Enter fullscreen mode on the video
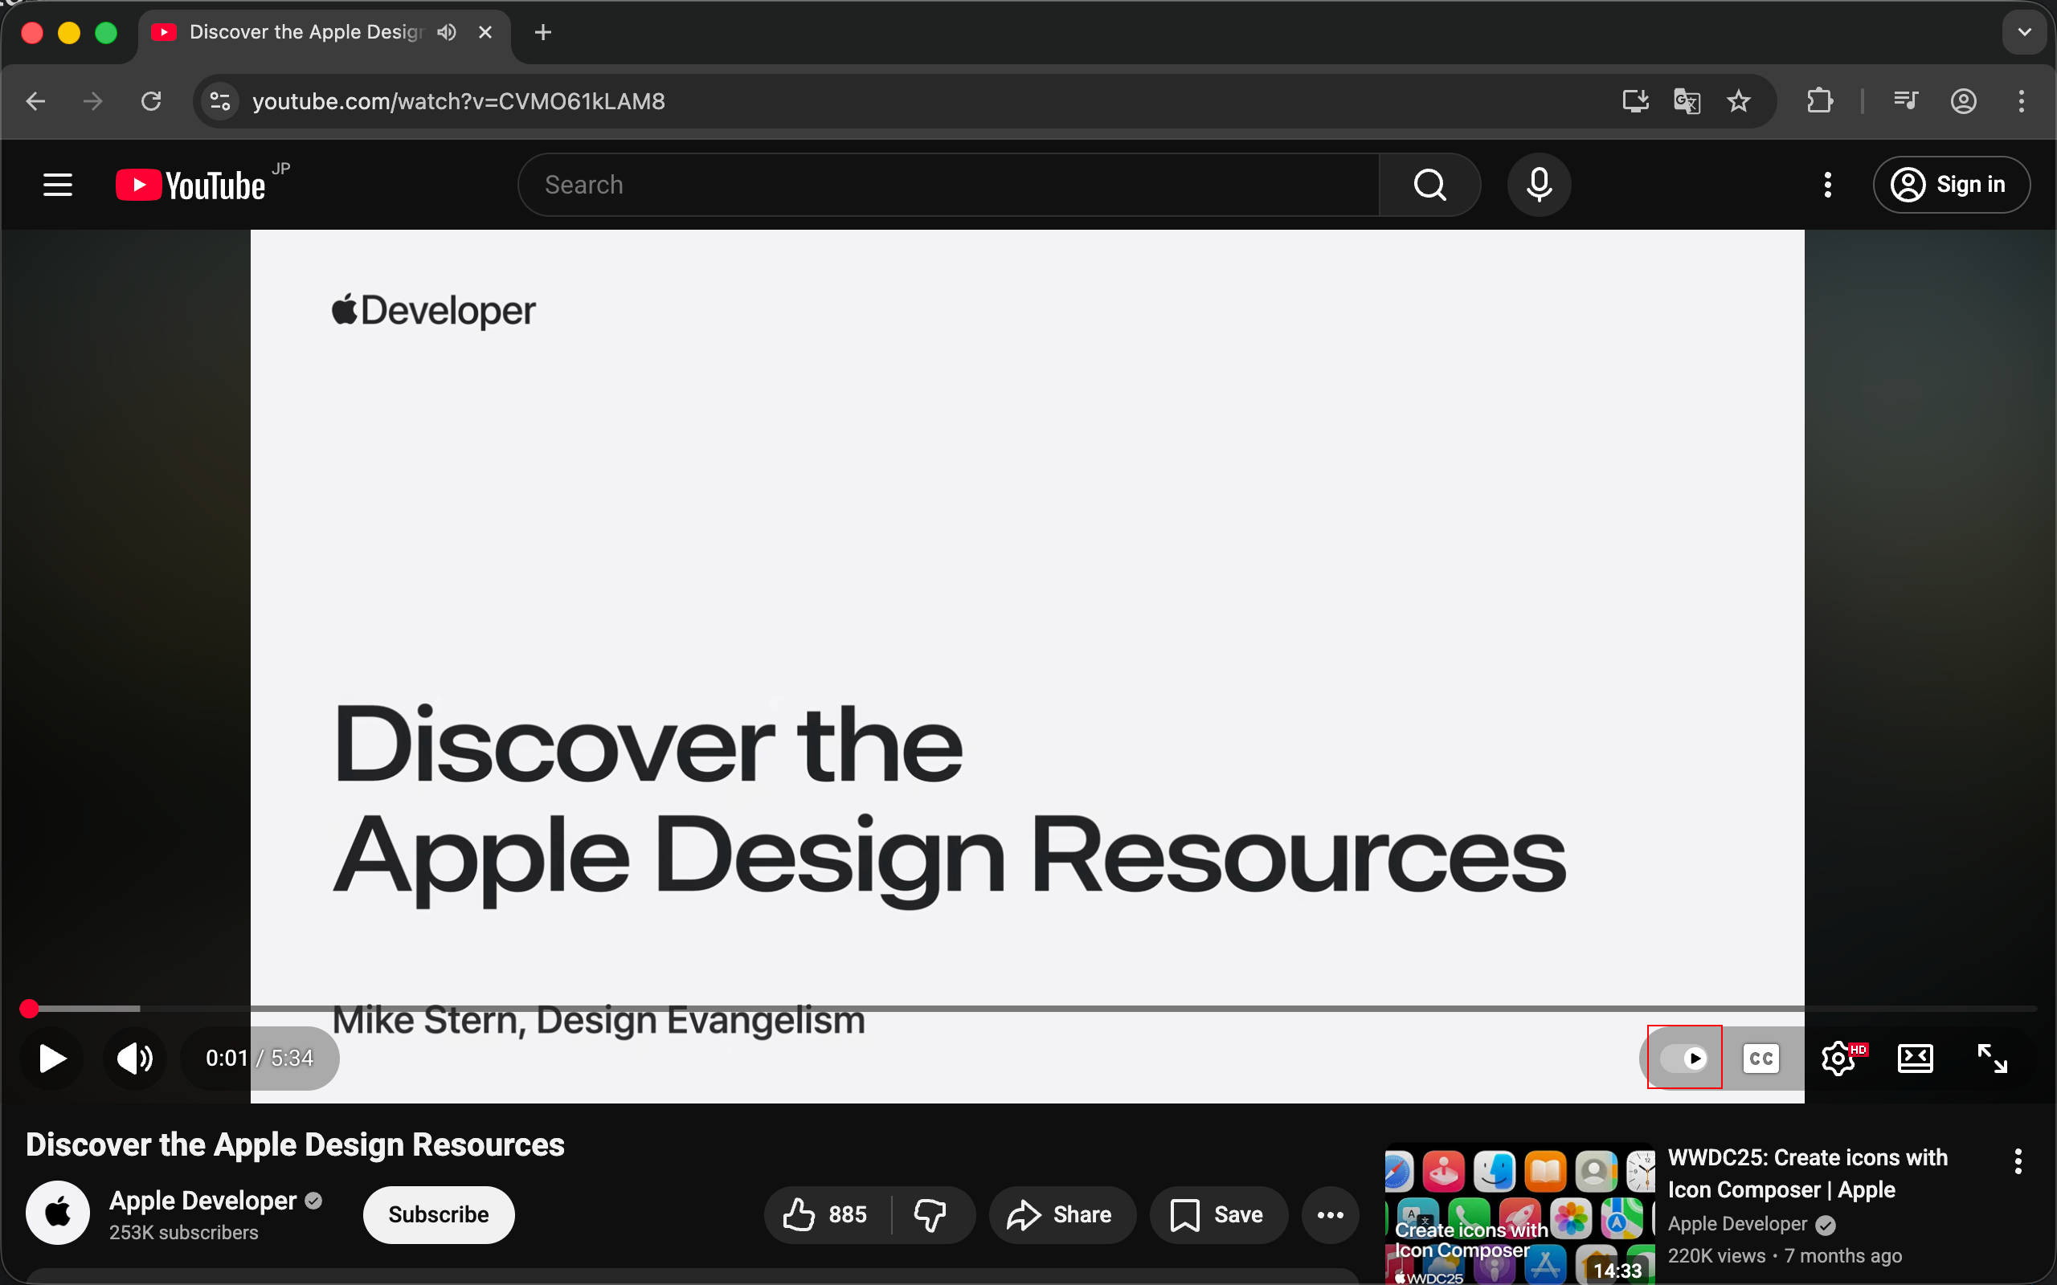Image resolution: width=2057 pixels, height=1285 pixels. pos(1992,1058)
